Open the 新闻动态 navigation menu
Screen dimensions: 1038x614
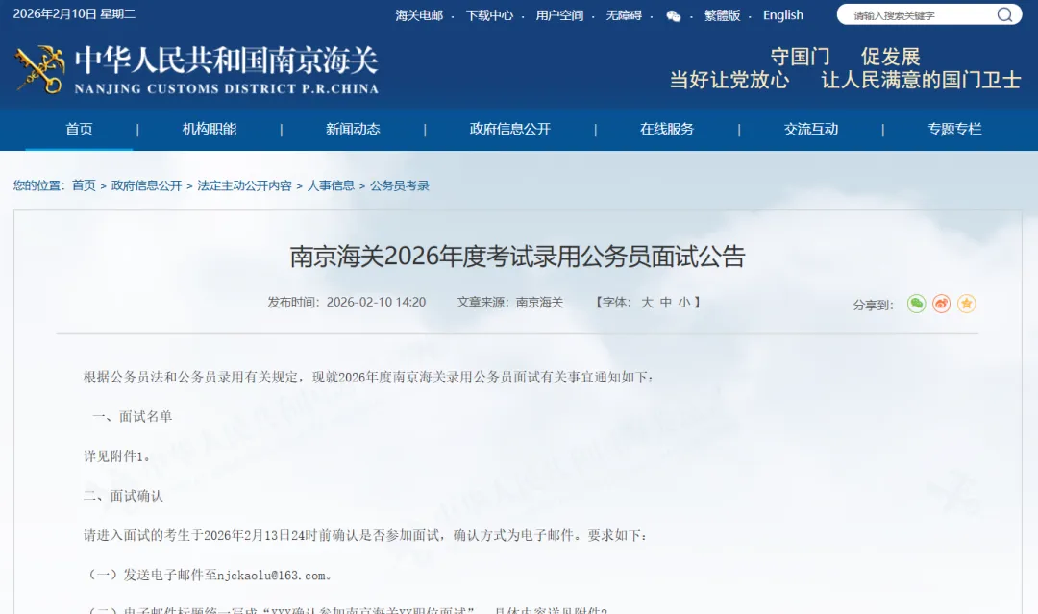[x=353, y=129]
